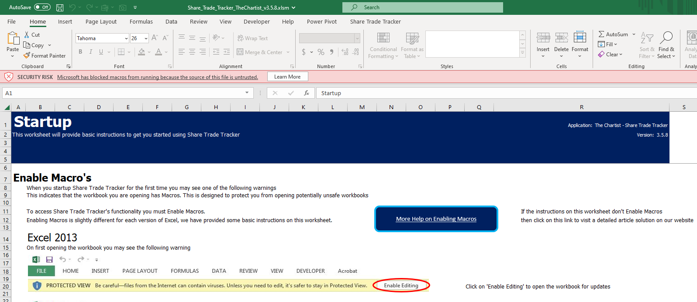Open Find & Select menu
Screen dimensions: 697x302
click(666, 45)
